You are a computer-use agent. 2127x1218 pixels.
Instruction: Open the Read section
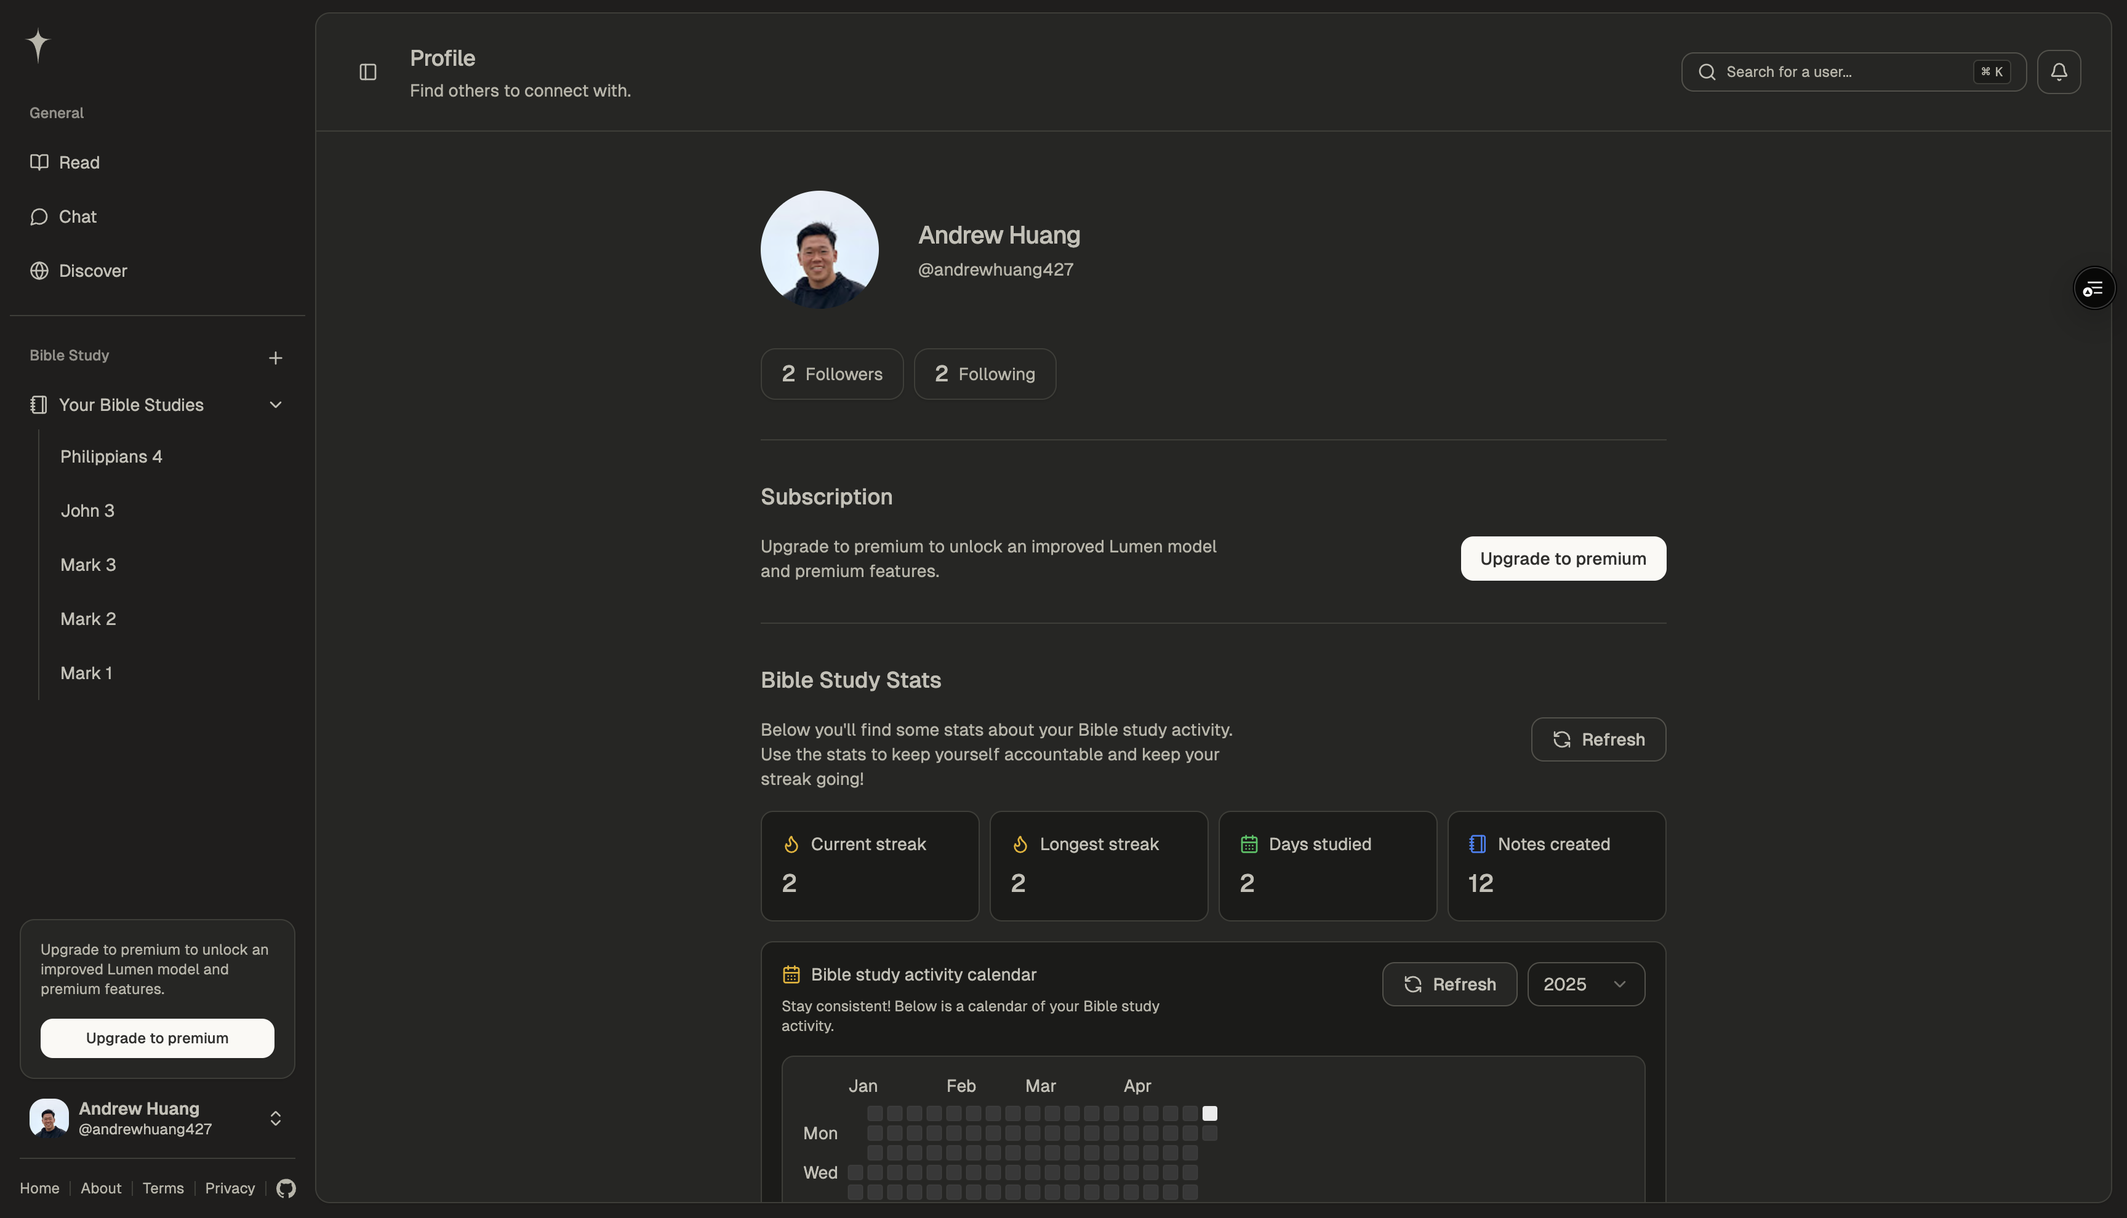[79, 162]
